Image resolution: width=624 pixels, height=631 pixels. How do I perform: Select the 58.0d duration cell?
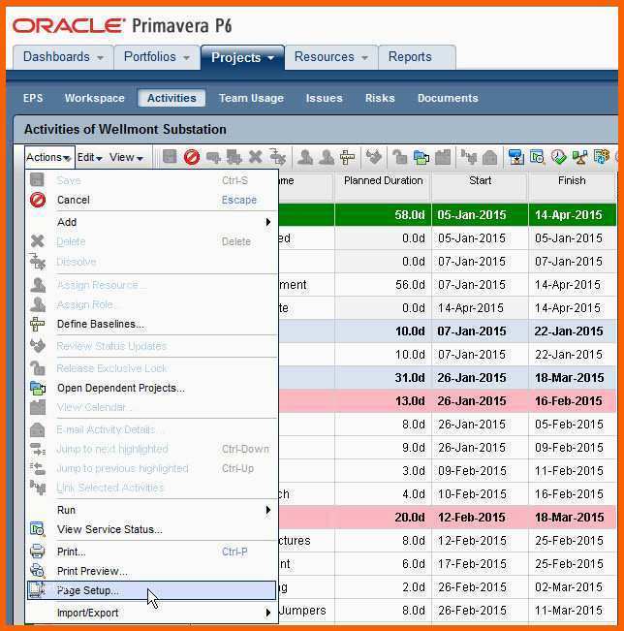(x=383, y=215)
